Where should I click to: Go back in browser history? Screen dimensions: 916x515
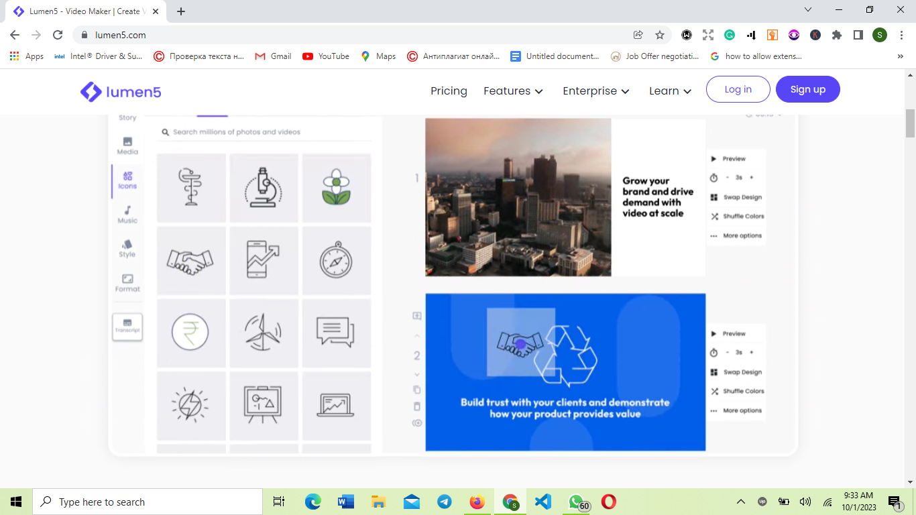(15, 35)
